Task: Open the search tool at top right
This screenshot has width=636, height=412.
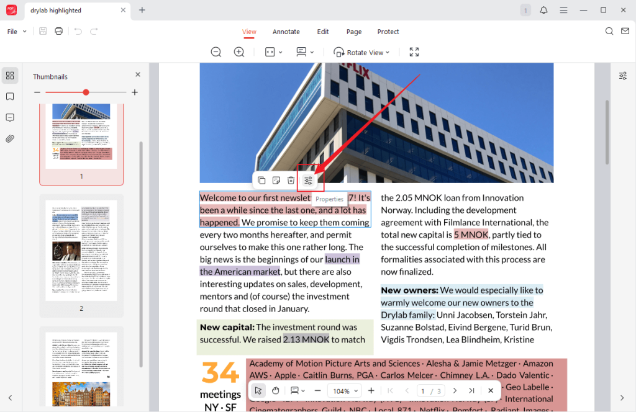Action: tap(609, 31)
